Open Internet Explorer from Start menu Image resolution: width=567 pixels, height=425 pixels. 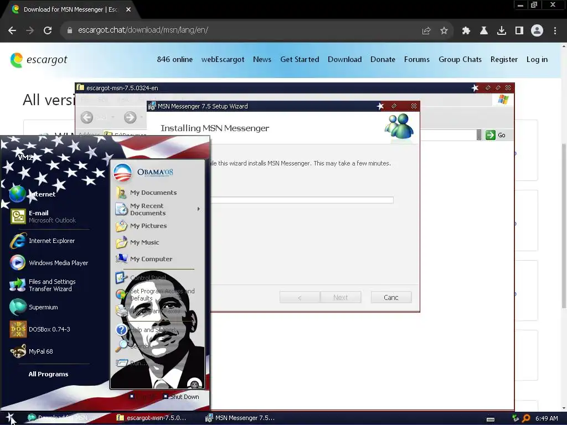tap(43, 241)
